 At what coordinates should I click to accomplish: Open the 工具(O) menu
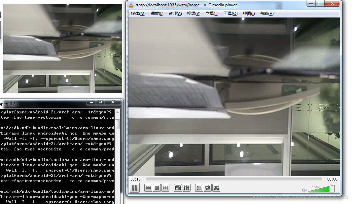pos(230,14)
